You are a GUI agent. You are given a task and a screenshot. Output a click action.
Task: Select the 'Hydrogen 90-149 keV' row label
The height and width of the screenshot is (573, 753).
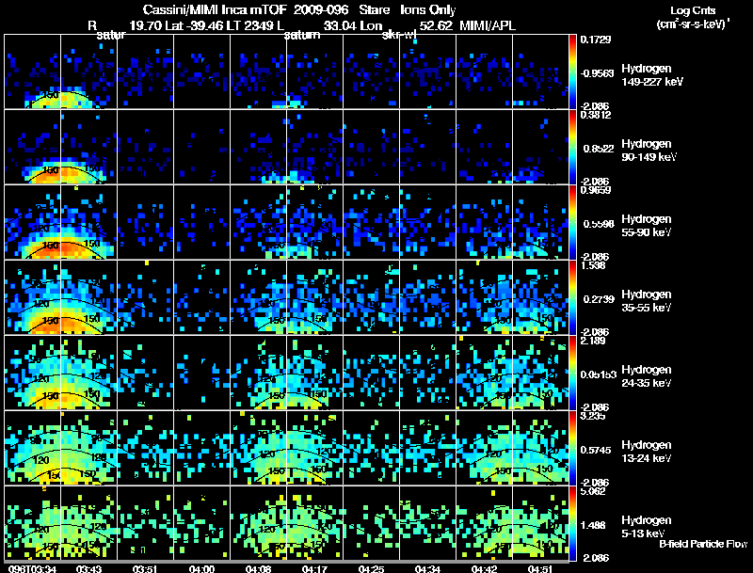click(649, 151)
